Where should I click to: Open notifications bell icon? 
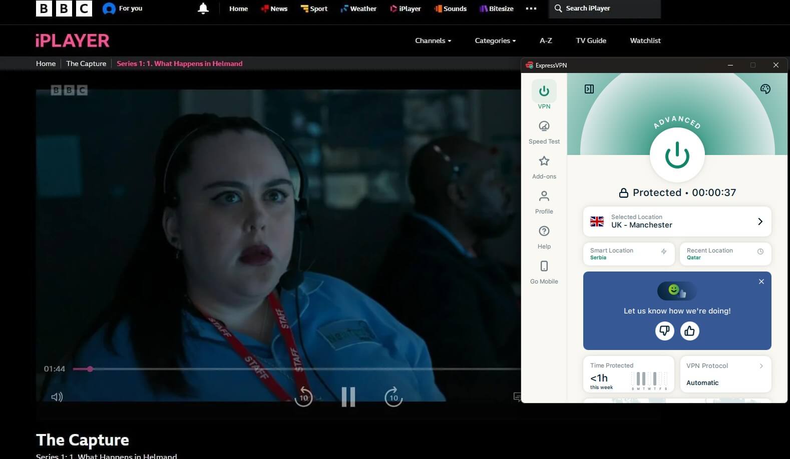[203, 8]
